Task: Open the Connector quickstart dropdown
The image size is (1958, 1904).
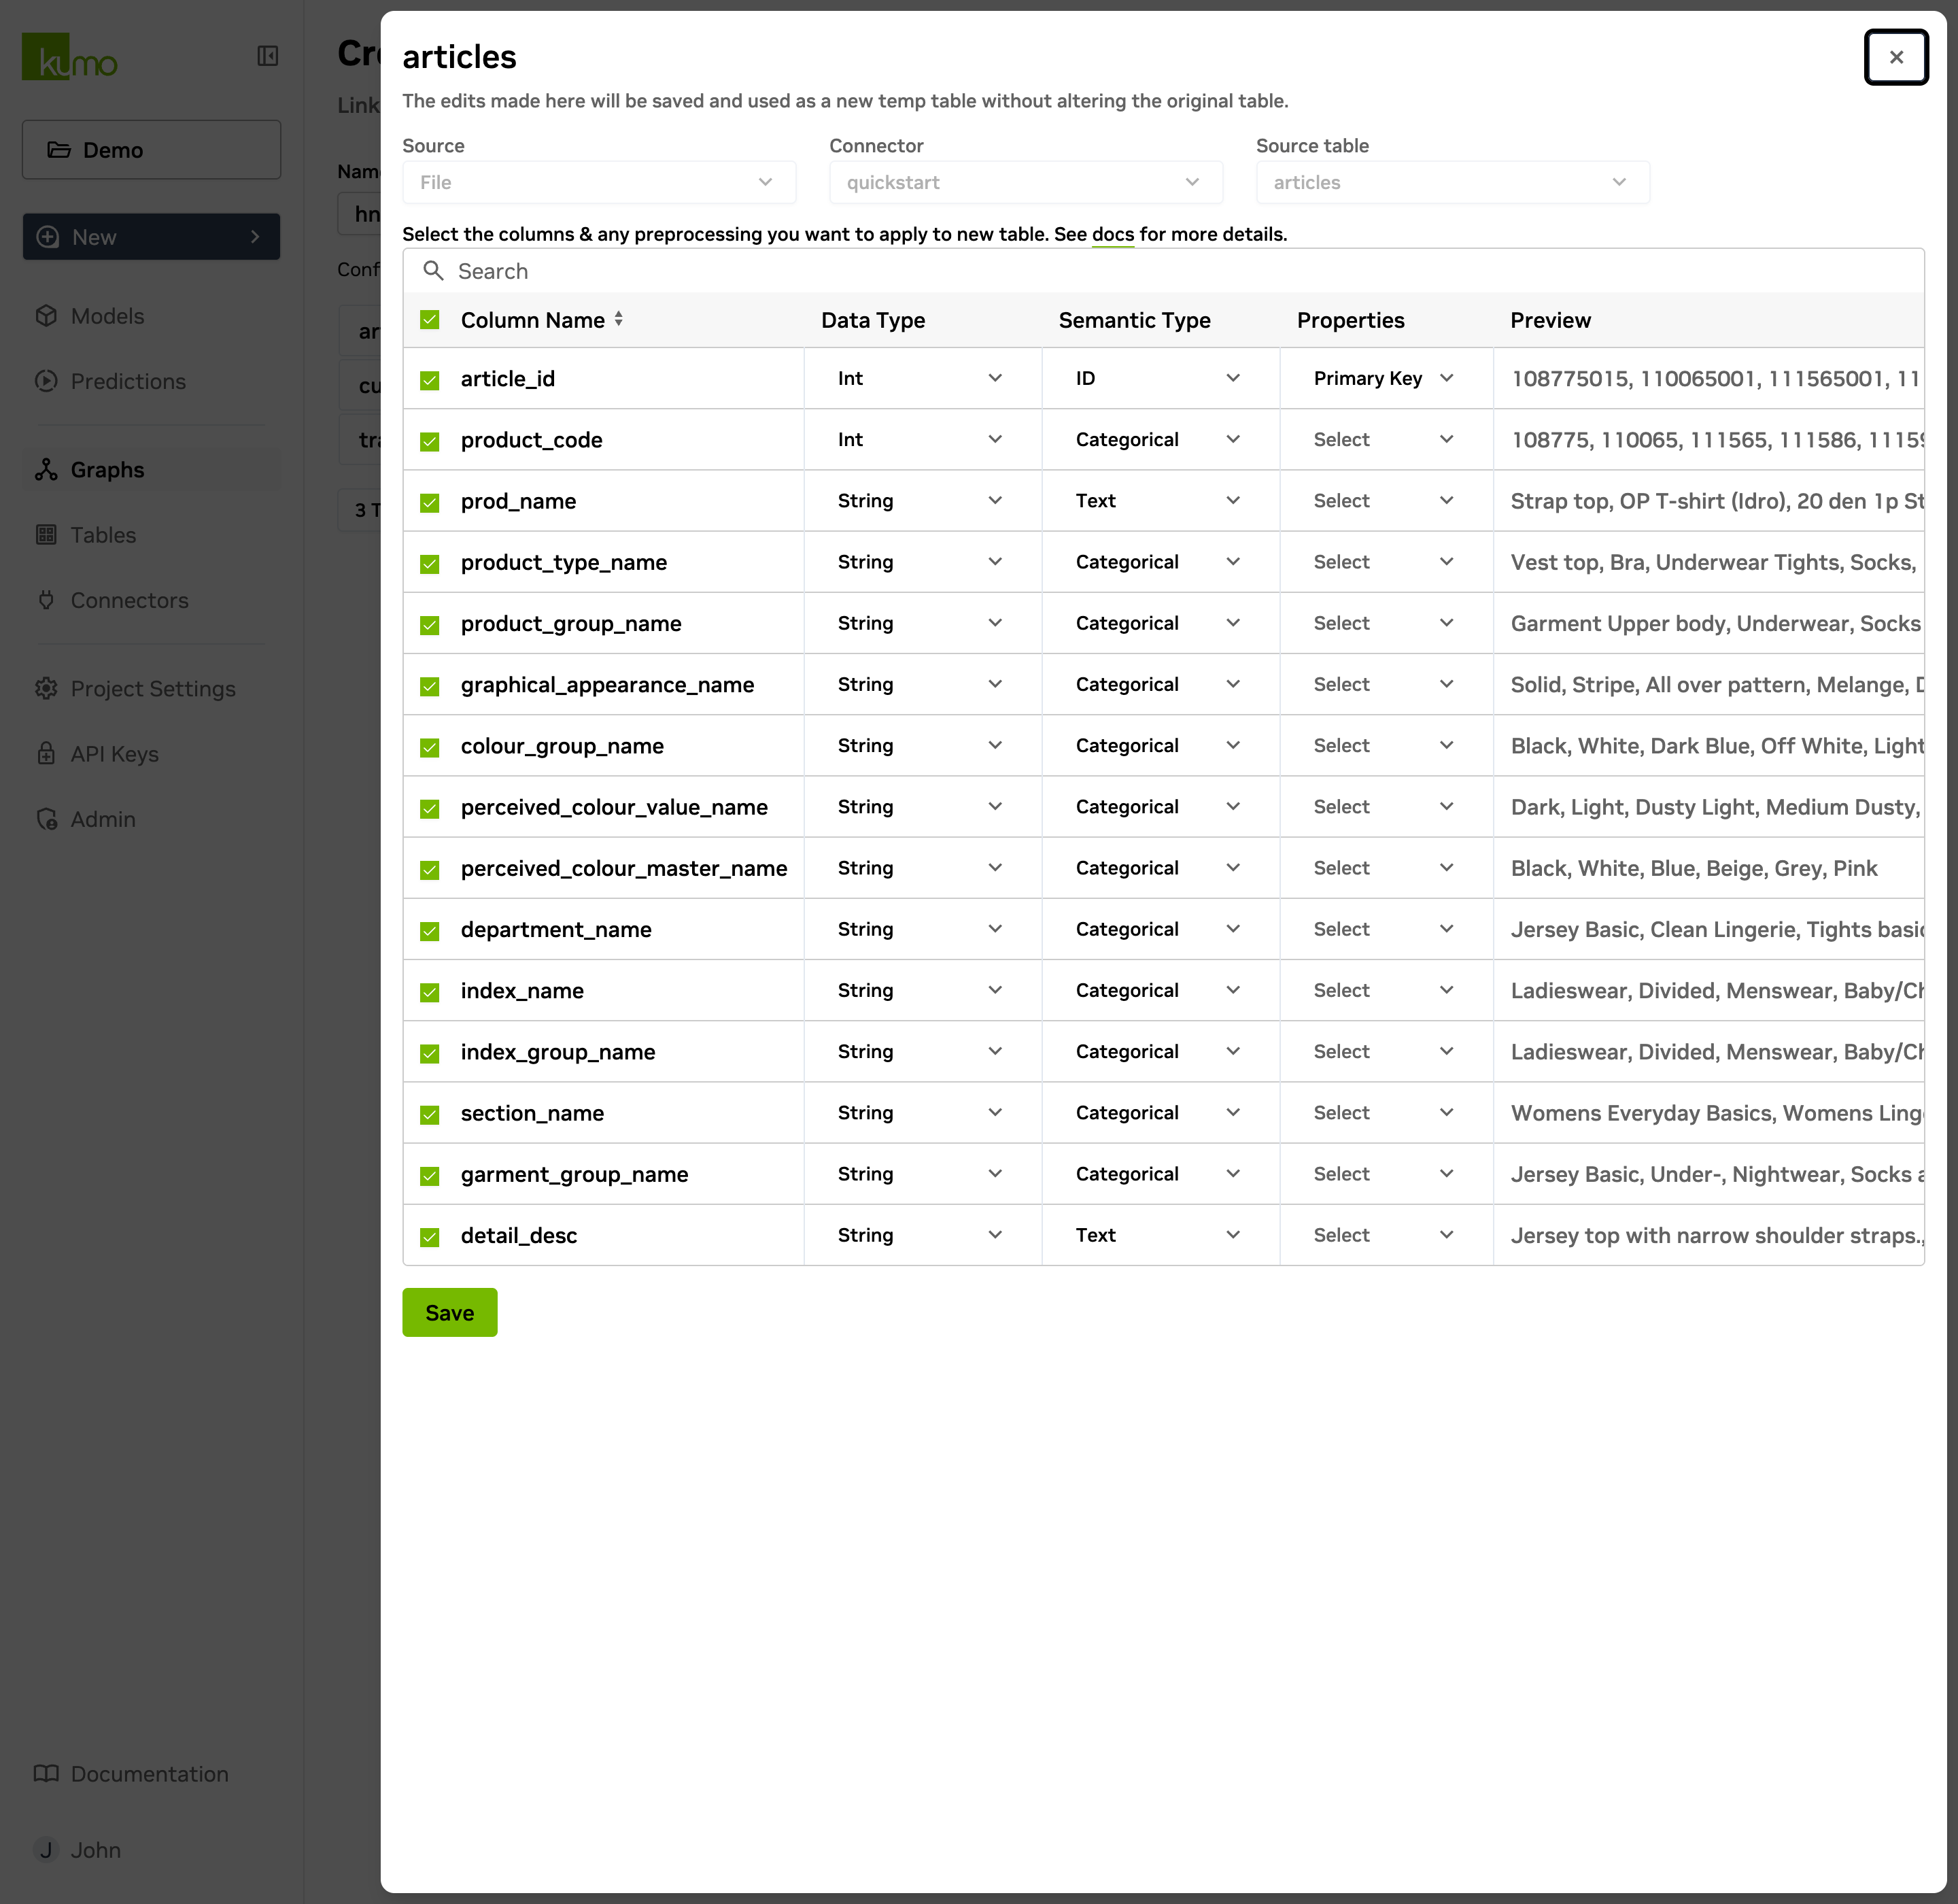Action: (1026, 182)
